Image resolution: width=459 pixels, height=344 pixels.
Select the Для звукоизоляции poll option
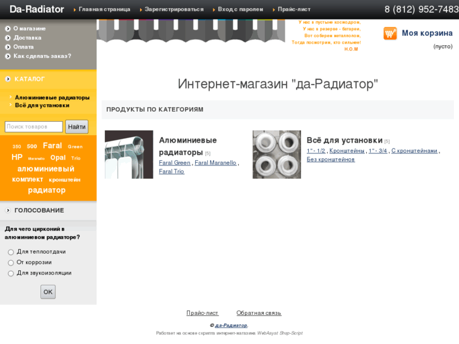pos(11,273)
